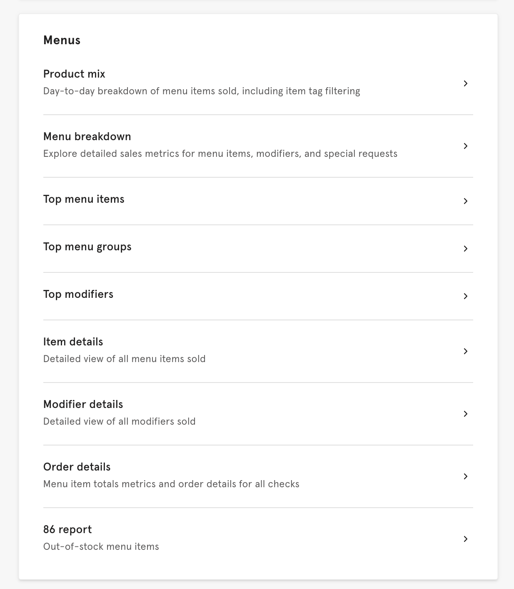Open the Item details report
The image size is (514, 589).
click(73, 342)
